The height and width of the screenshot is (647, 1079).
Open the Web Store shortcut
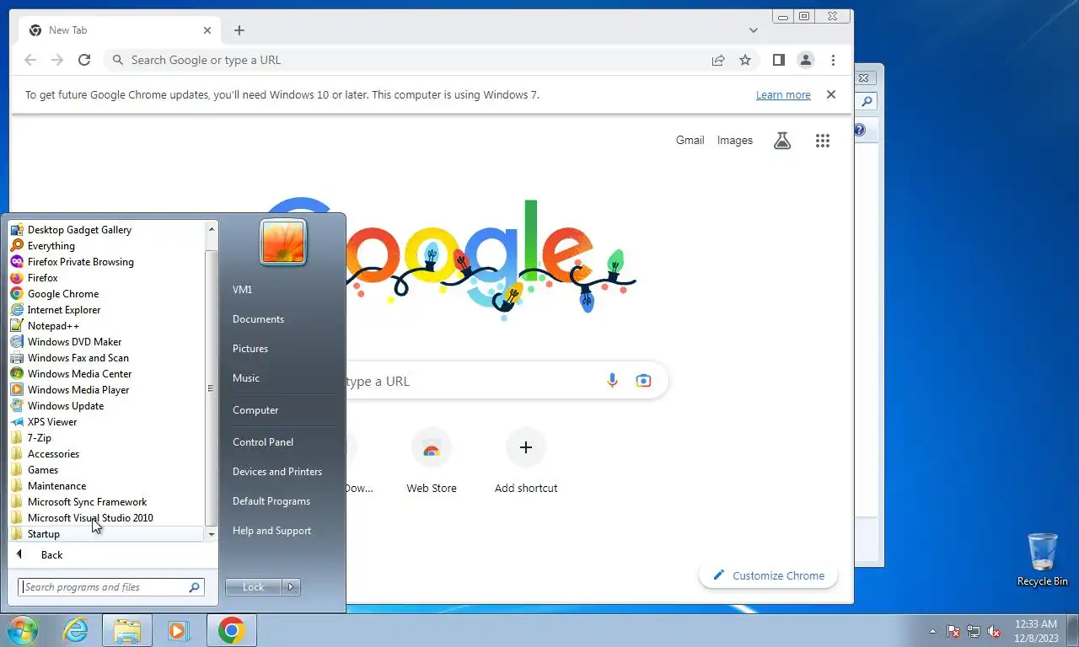point(432,461)
